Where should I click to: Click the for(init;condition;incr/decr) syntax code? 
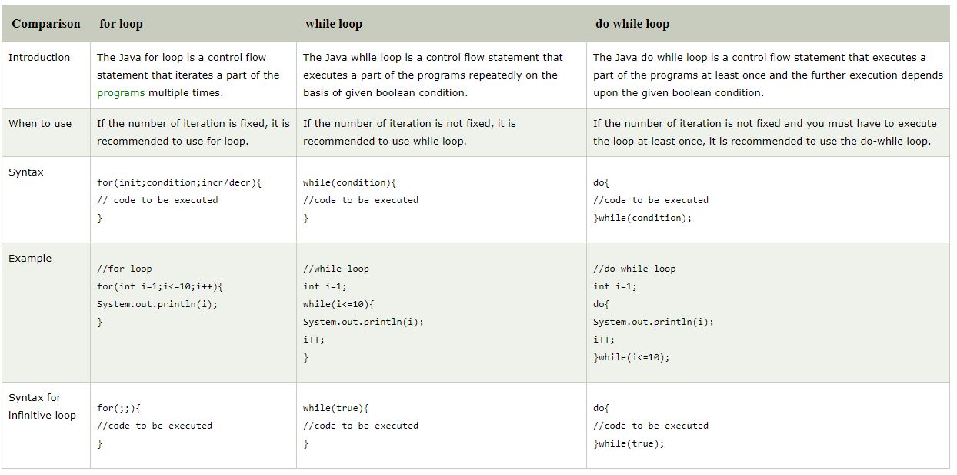(x=179, y=182)
